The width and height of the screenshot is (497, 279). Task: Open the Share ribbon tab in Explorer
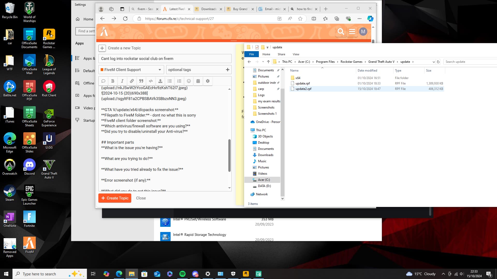(281, 54)
